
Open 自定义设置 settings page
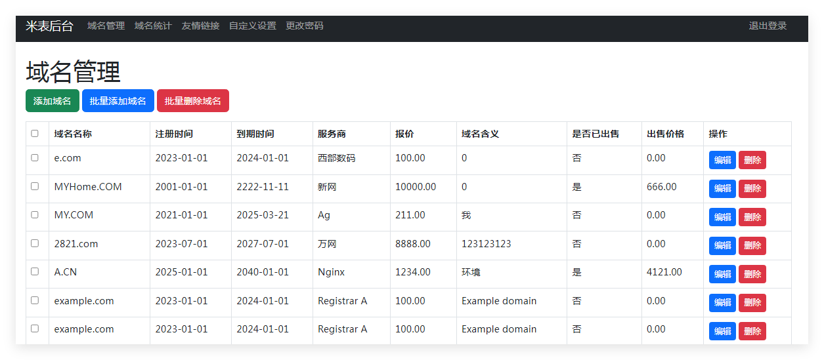click(252, 26)
